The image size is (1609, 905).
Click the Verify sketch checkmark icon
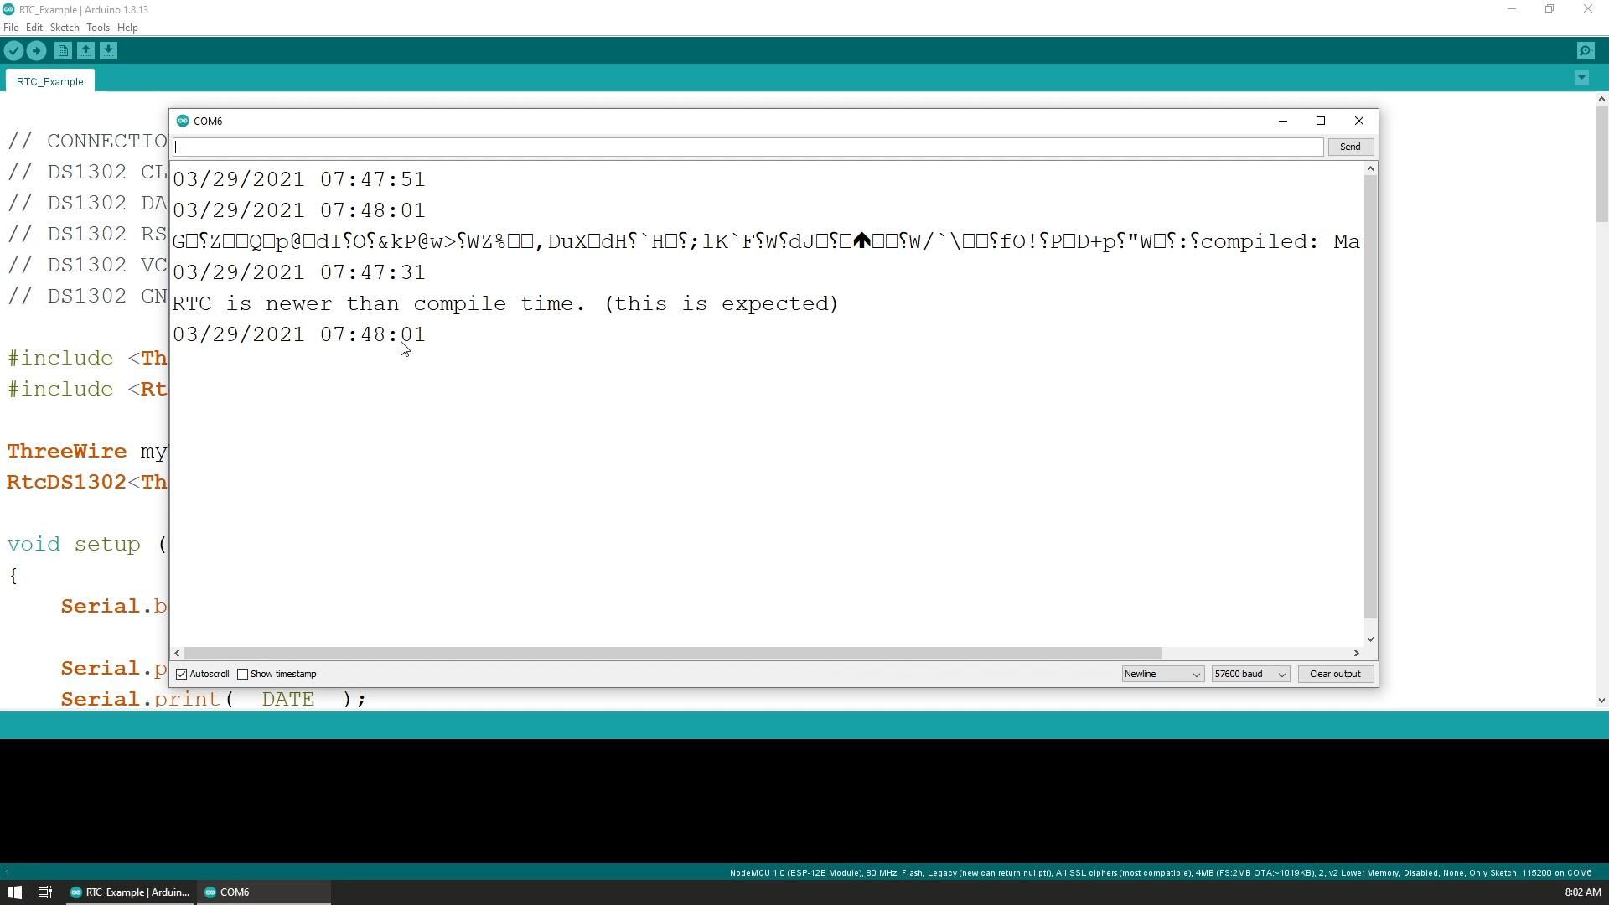pos(13,51)
